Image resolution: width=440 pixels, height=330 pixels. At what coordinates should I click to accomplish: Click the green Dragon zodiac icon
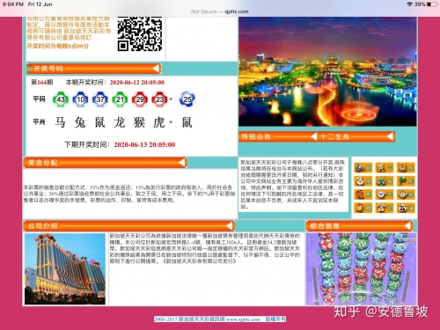(x=385, y=181)
